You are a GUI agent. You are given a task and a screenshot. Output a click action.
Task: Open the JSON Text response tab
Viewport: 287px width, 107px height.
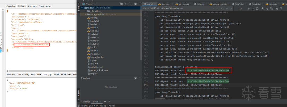click(66, 74)
